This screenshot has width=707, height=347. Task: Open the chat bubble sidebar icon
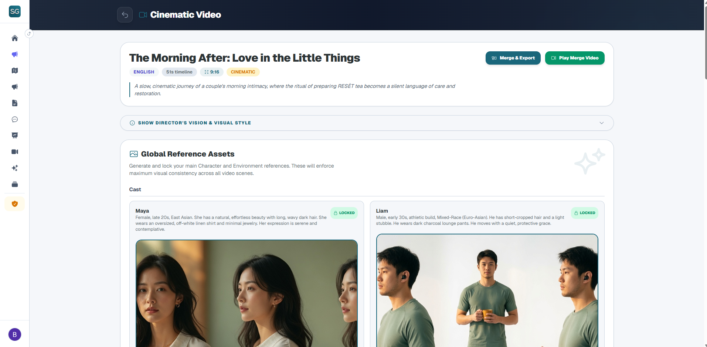click(15, 119)
